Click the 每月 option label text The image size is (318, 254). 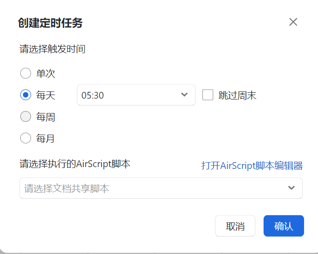[46, 138]
